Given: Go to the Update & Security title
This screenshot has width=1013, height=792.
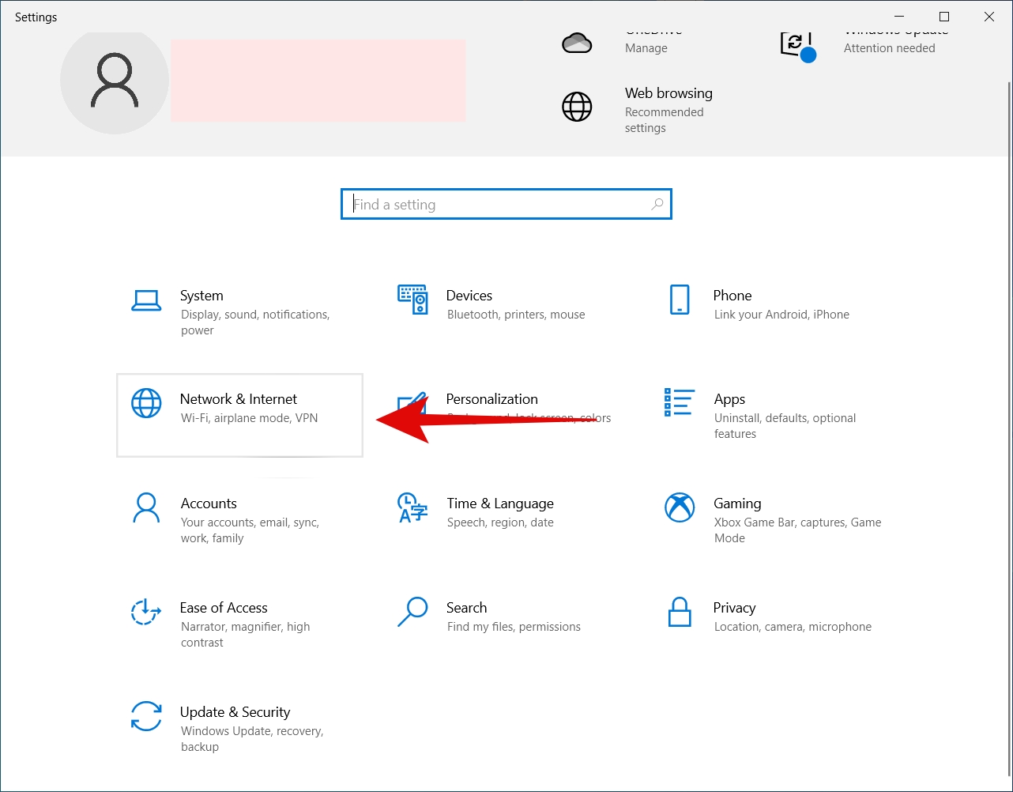Looking at the screenshot, I should [x=235, y=712].
